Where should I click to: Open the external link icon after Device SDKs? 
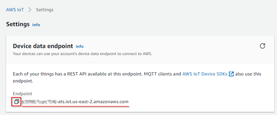click(231, 74)
